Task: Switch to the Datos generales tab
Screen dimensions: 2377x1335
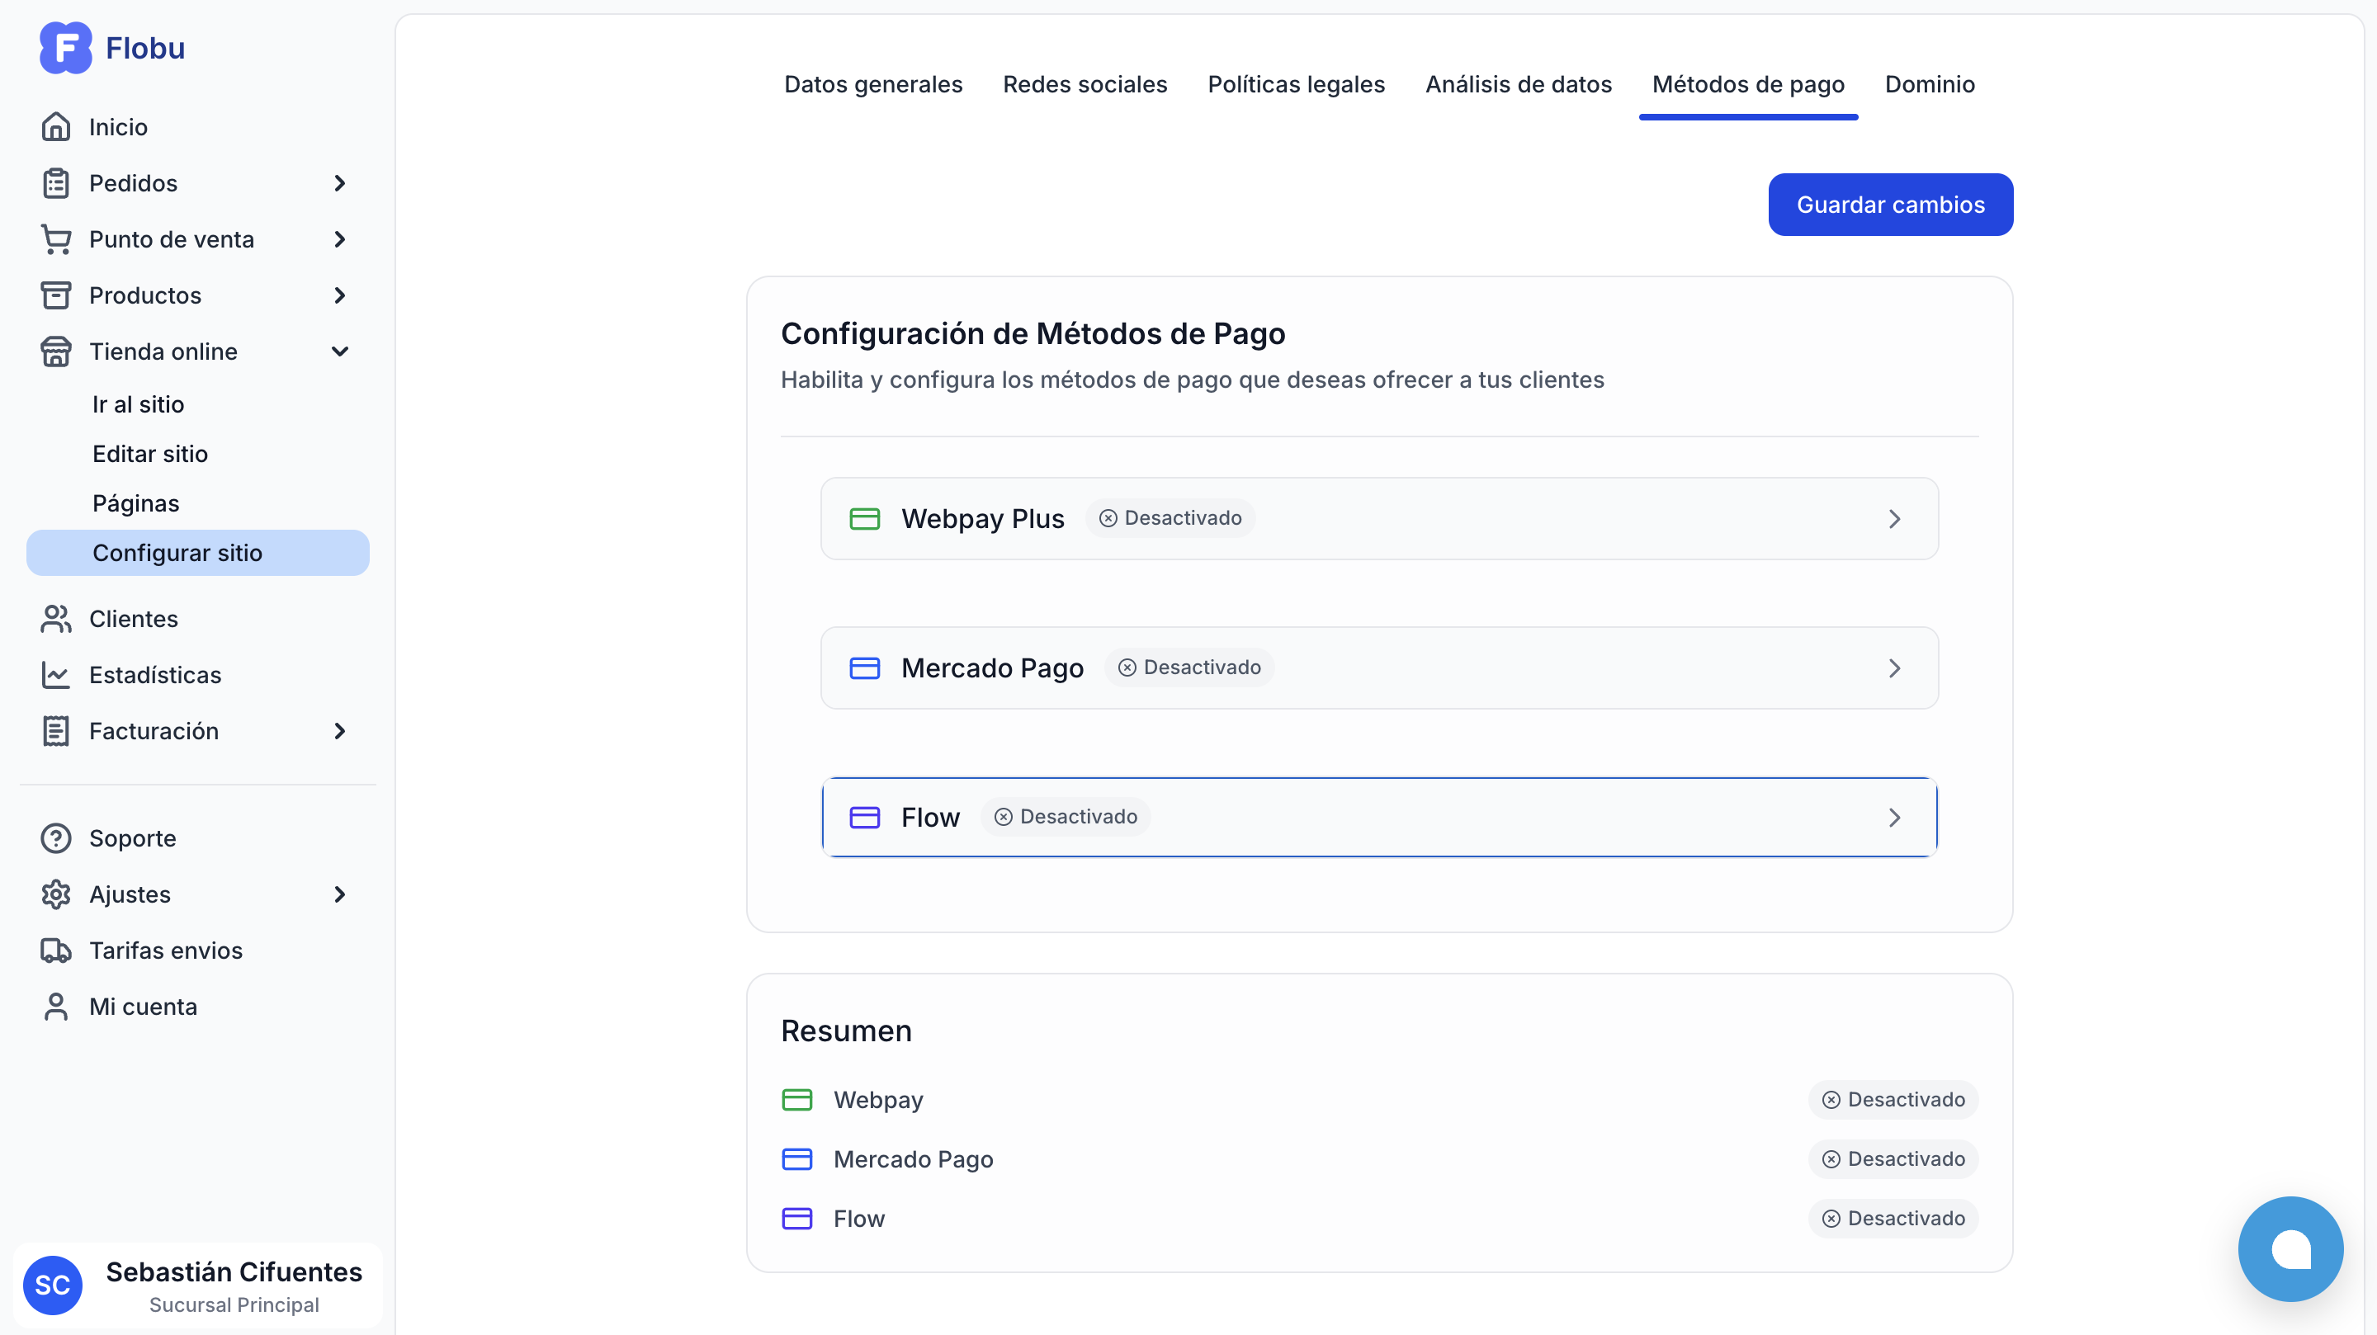Action: (873, 84)
